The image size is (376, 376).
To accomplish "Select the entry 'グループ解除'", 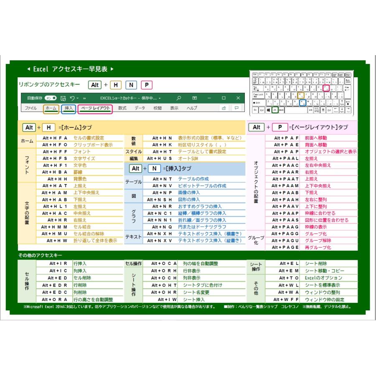I will coord(318,241).
